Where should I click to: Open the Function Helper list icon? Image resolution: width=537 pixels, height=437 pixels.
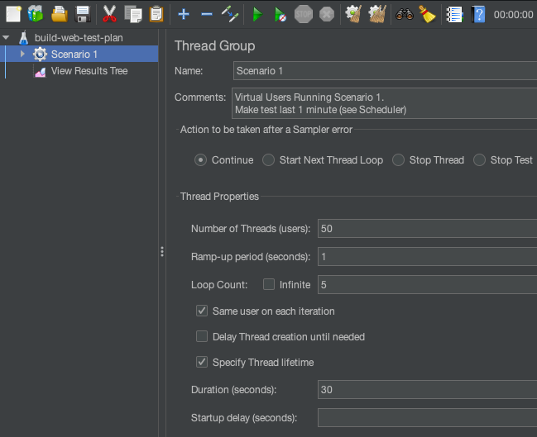[453, 14]
